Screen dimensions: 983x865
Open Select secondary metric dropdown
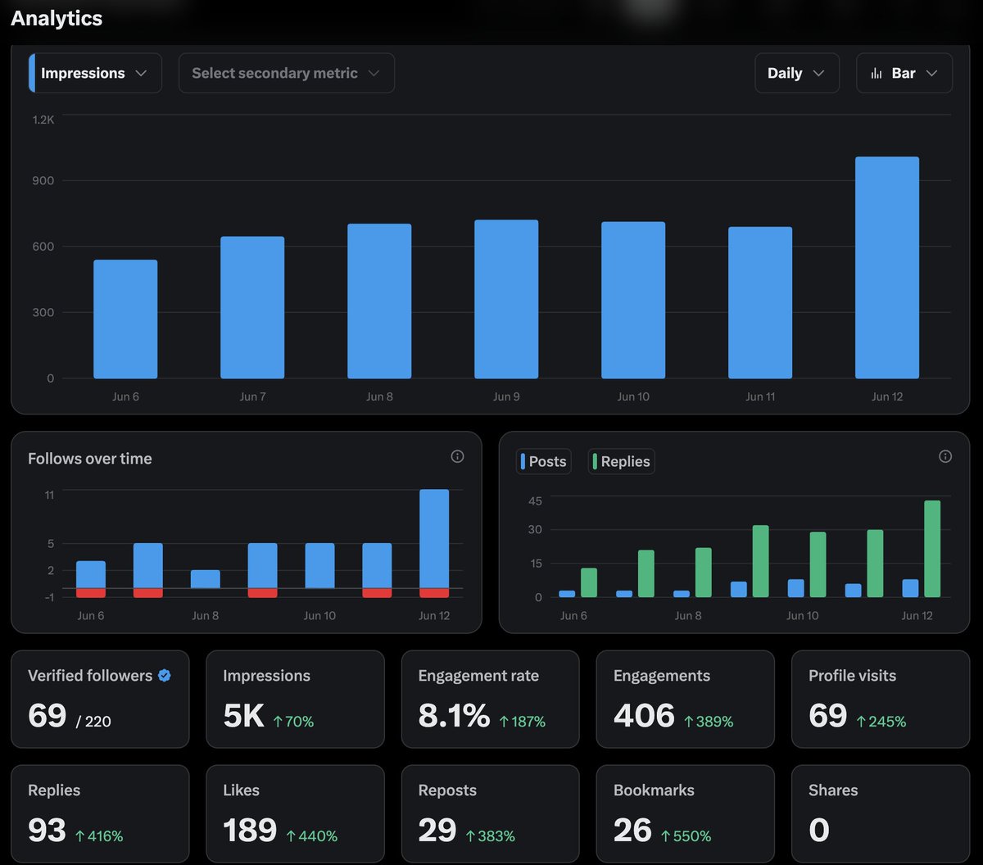click(x=286, y=73)
